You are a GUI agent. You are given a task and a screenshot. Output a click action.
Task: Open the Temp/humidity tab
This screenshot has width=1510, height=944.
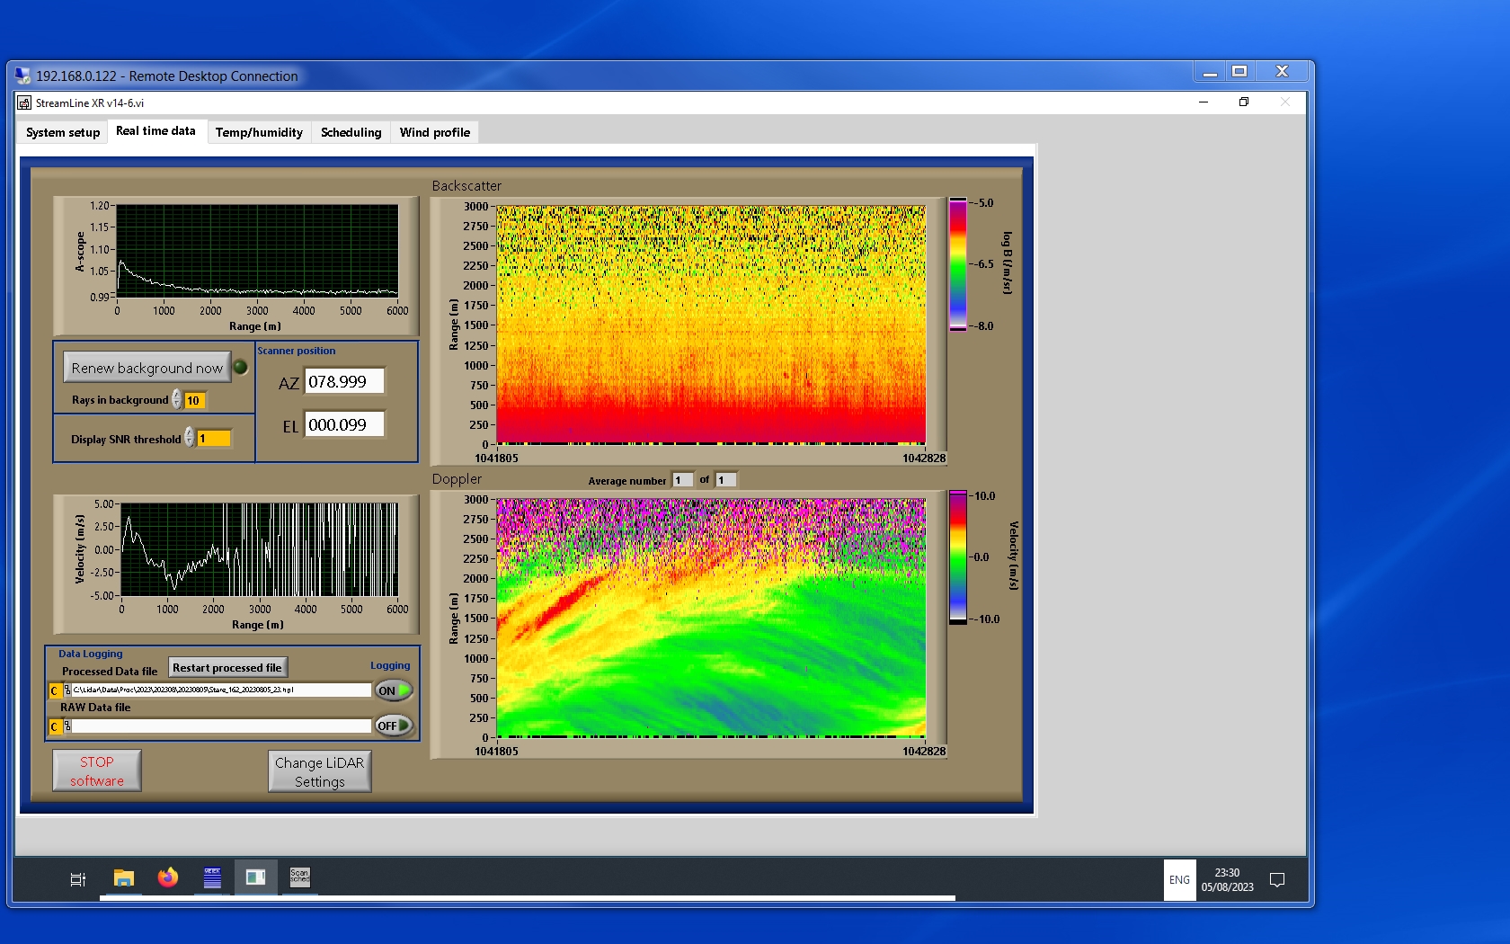259,132
